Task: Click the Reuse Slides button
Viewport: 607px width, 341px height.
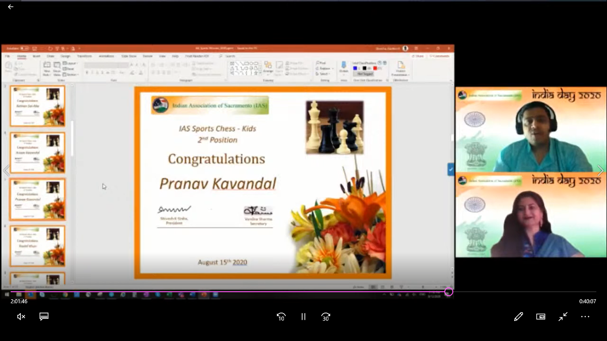Action: (x=57, y=69)
